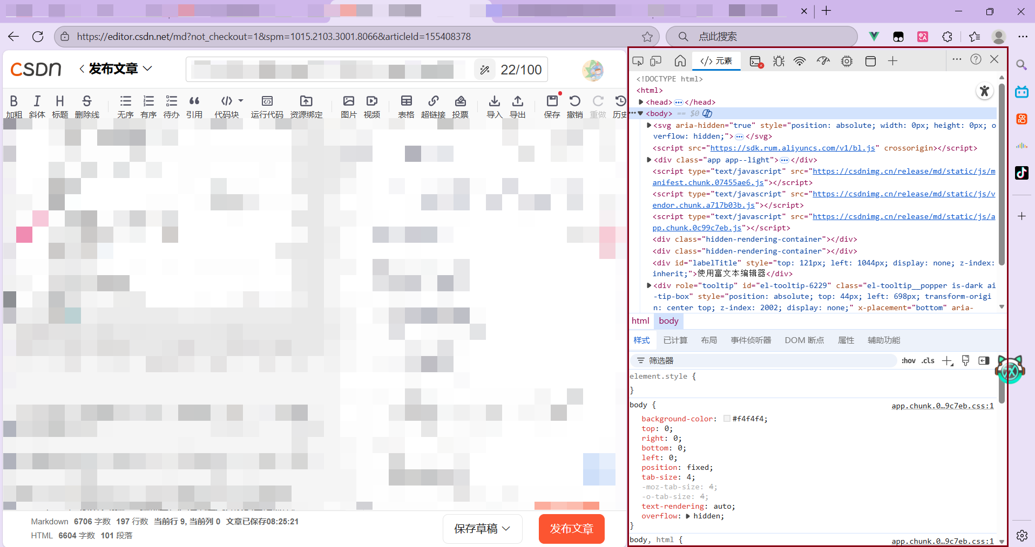This screenshot has height=547, width=1035.
Task: Open the DevTools Sources bug icon tab
Action: (x=779, y=61)
